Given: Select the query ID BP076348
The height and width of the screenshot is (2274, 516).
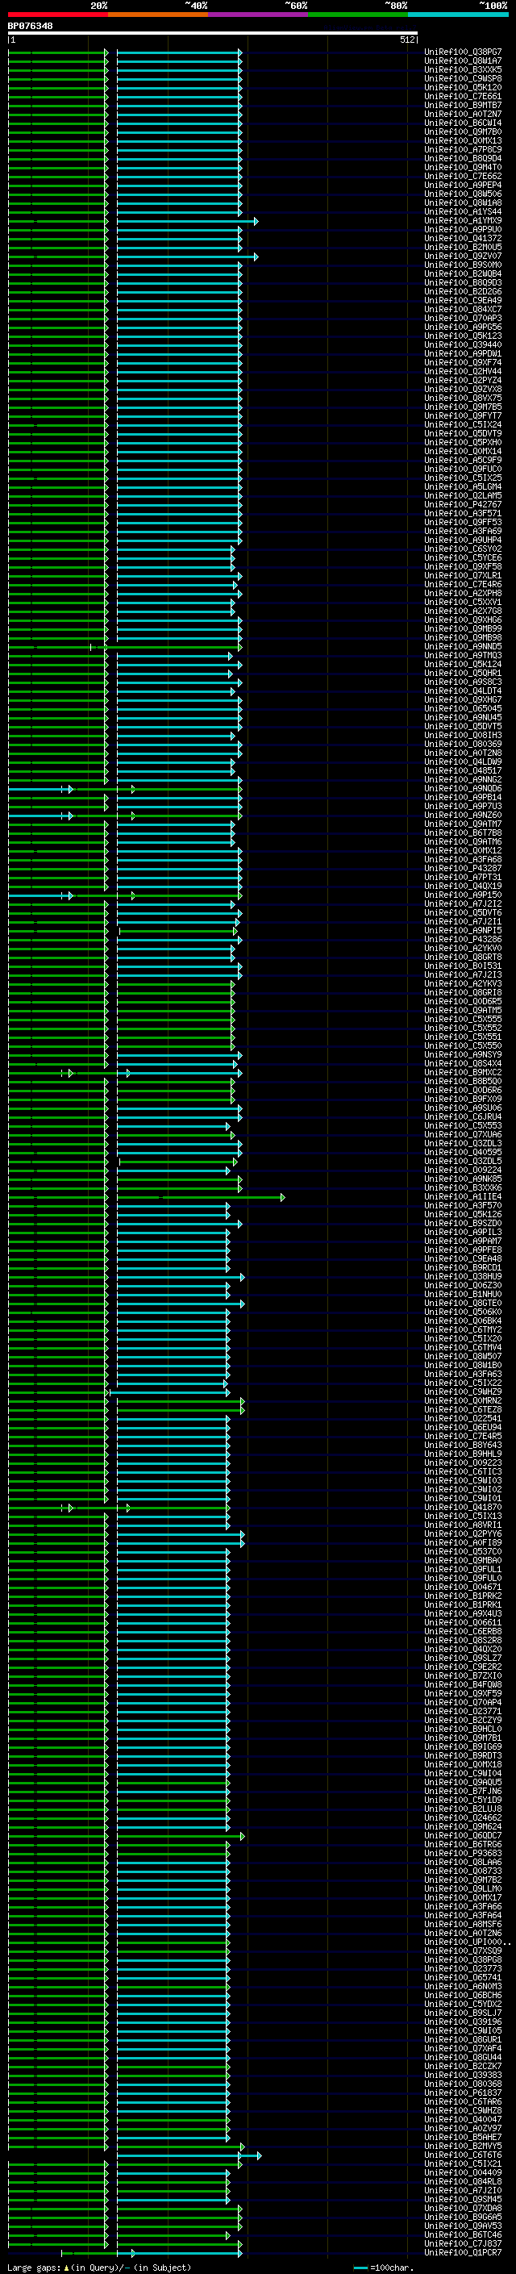Looking at the screenshot, I should pos(30,27).
